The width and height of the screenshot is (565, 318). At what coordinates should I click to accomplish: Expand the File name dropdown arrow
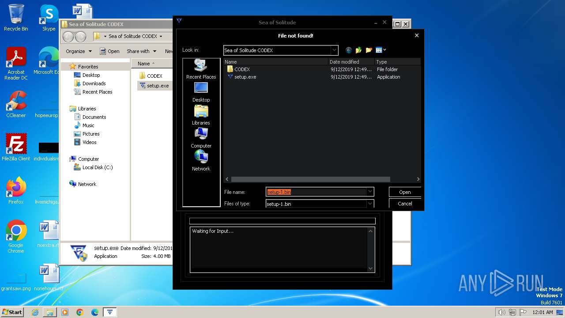(370, 192)
